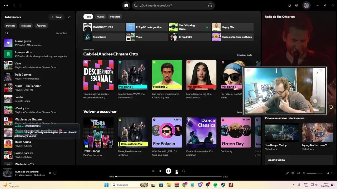
Task: Enter full screen from the playback bar
Action: [333, 173]
